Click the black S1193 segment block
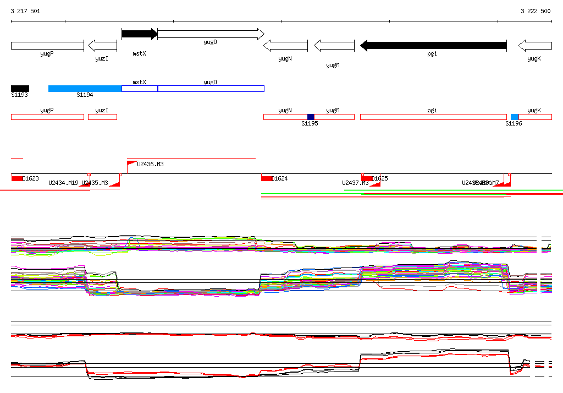The image size is (563, 393). click(x=20, y=89)
